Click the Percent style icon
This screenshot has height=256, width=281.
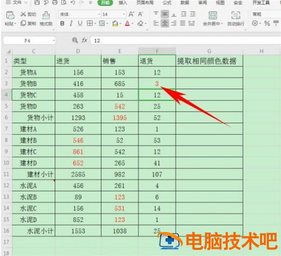(x=267, y=24)
